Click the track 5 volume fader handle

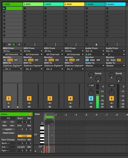point(100,87)
